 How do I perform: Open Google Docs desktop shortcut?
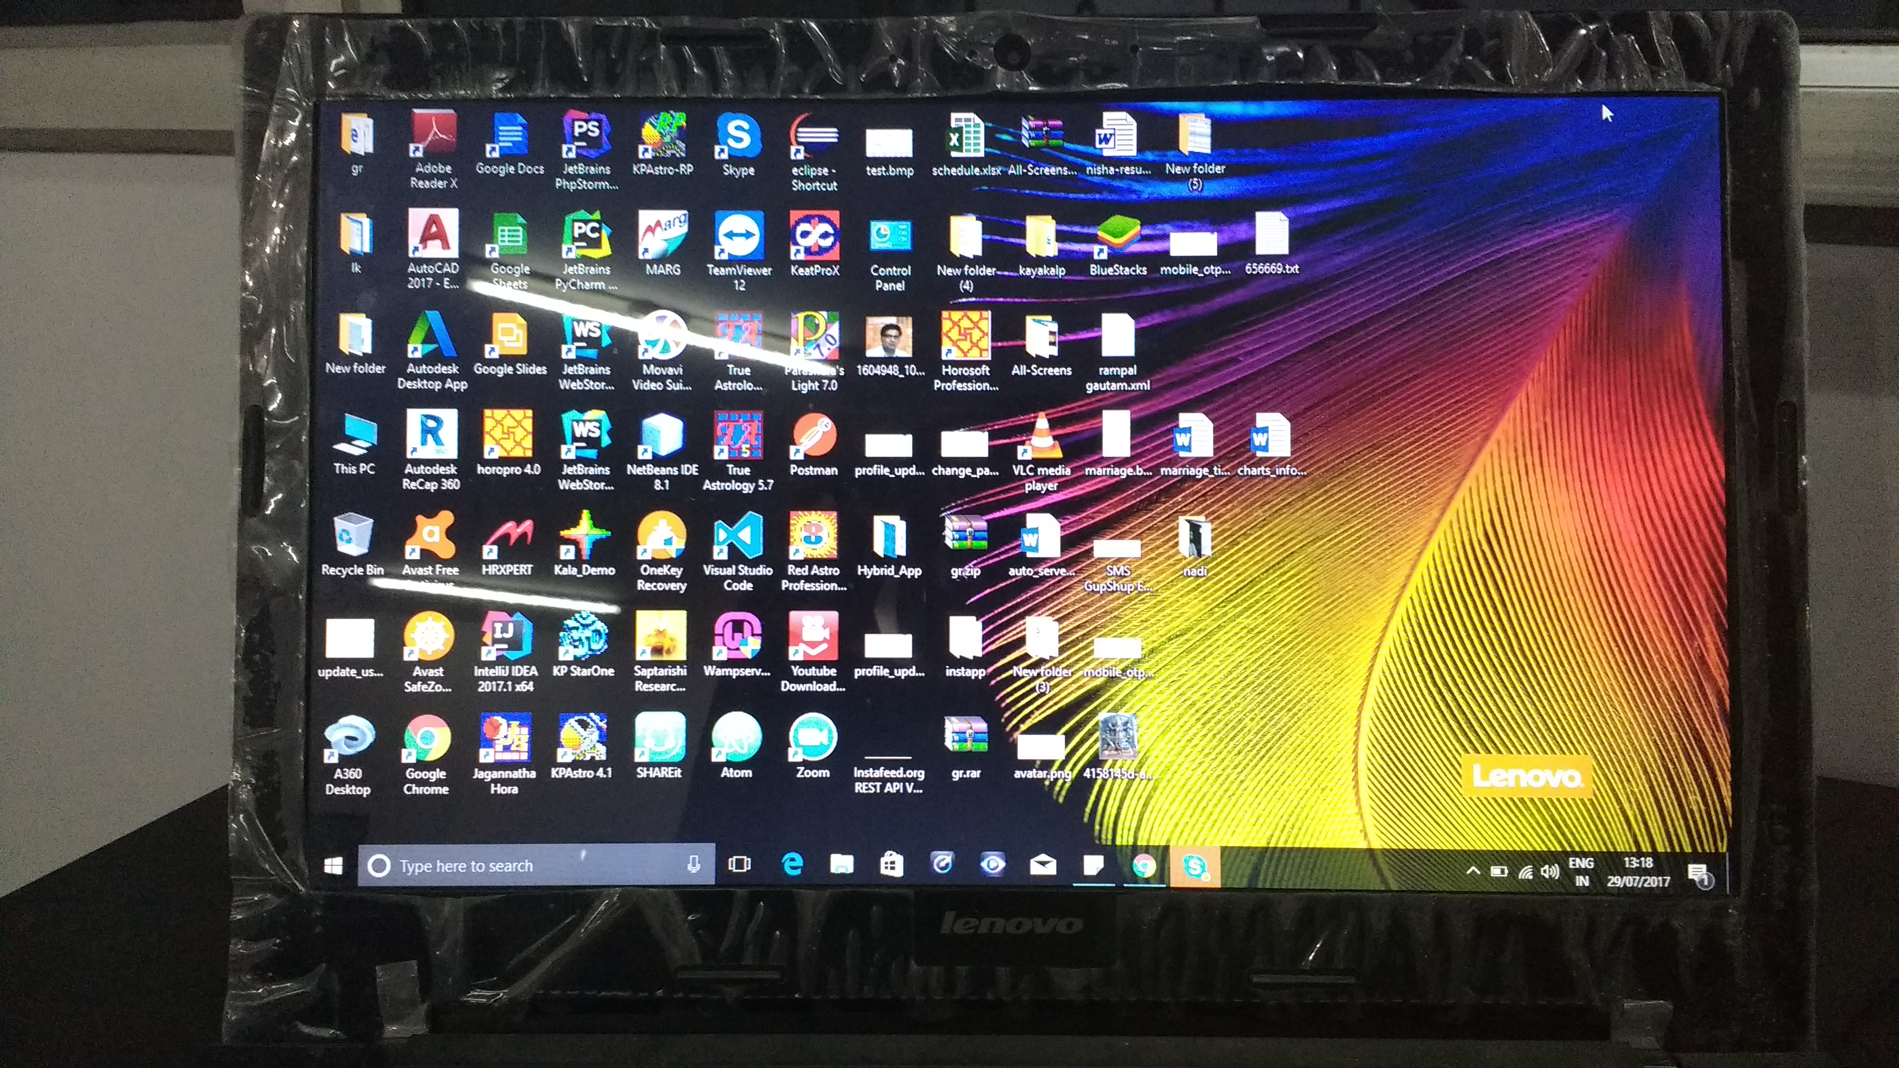tap(509, 144)
